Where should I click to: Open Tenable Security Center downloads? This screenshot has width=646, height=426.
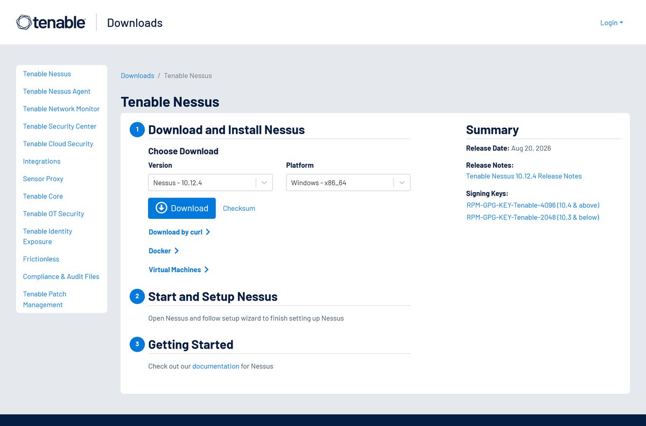(60, 126)
